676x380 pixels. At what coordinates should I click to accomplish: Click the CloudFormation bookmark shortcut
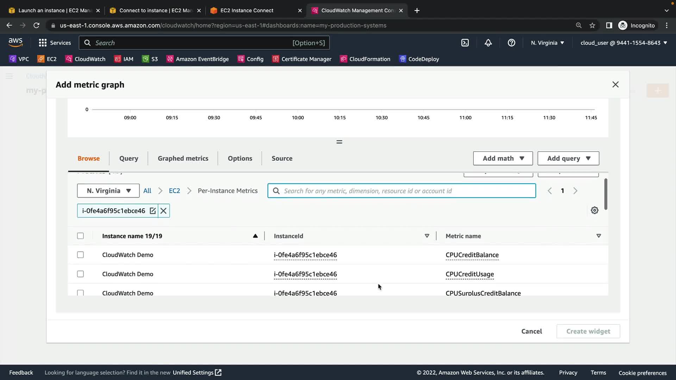coord(365,59)
